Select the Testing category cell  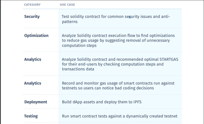point(31,116)
